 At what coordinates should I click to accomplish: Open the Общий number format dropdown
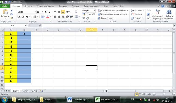pos(94,10)
